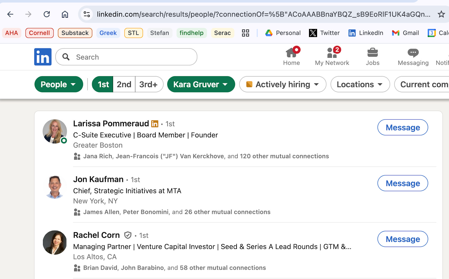Open the STL bookmark folder

click(x=134, y=33)
